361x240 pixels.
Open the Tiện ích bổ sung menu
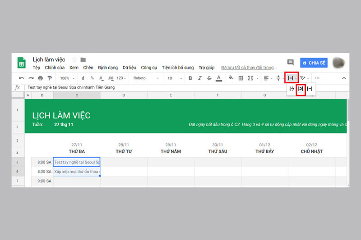[178, 68]
